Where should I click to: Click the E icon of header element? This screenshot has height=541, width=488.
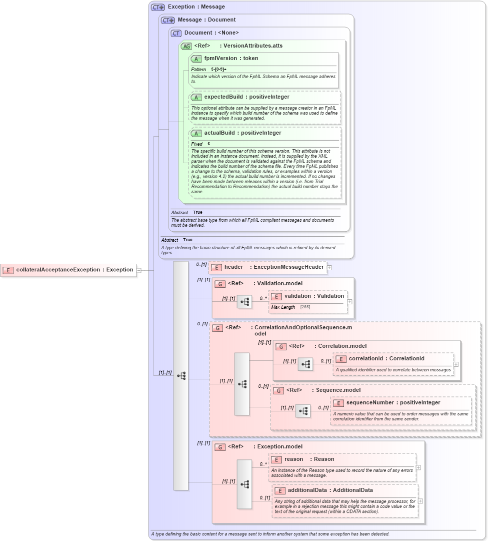pos(216,267)
